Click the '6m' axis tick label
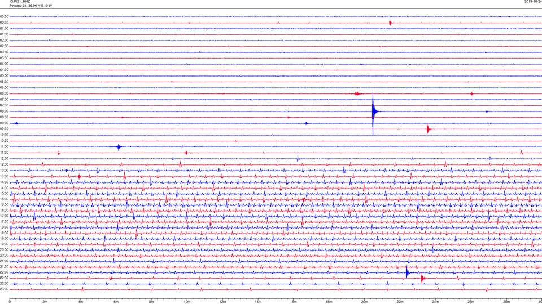 [x=116, y=302]
